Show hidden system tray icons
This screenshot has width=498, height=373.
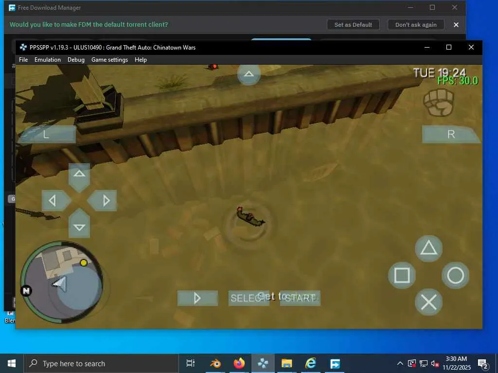coord(400,363)
